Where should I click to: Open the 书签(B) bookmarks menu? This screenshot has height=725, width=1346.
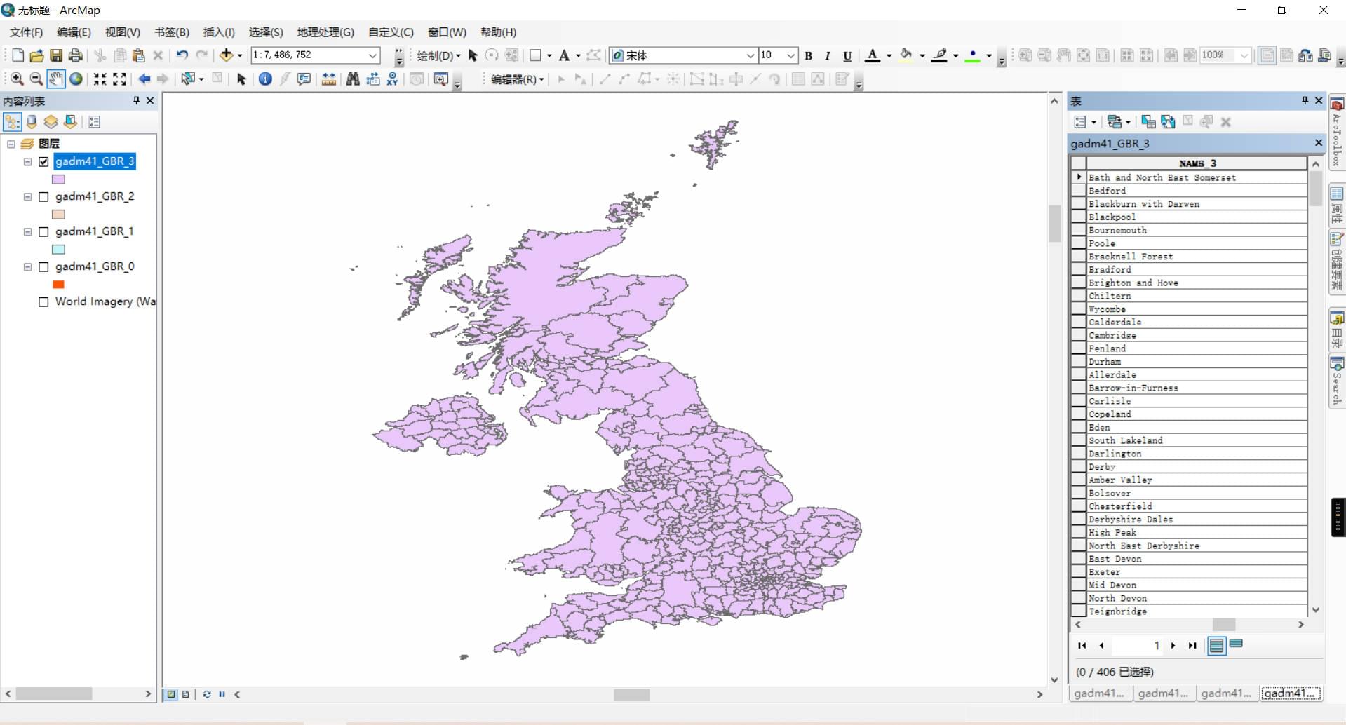172,32
